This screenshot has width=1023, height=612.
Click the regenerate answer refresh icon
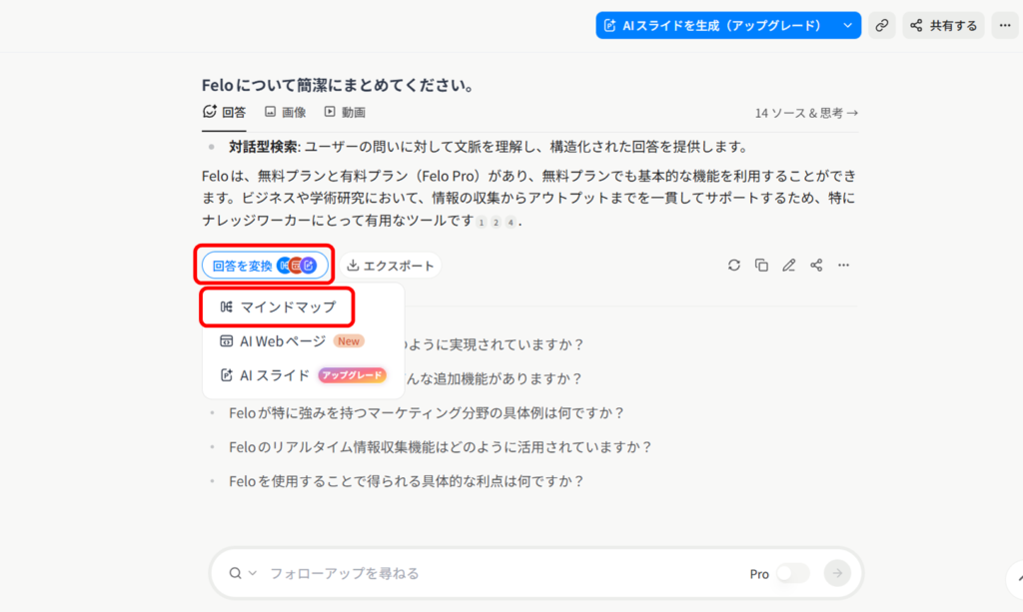click(x=734, y=266)
